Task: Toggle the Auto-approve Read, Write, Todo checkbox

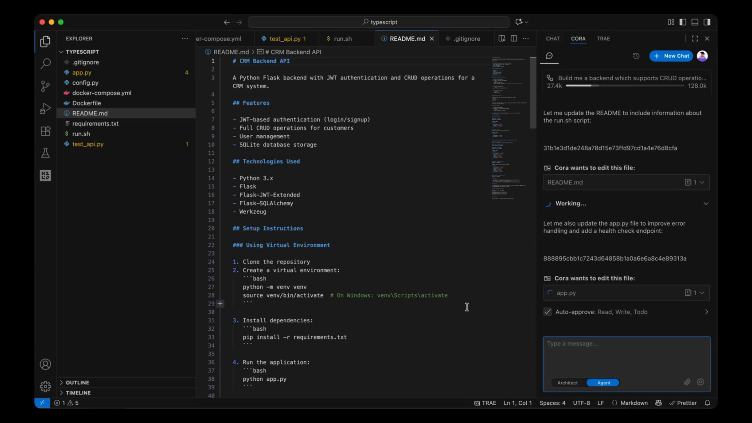Action: [547, 312]
